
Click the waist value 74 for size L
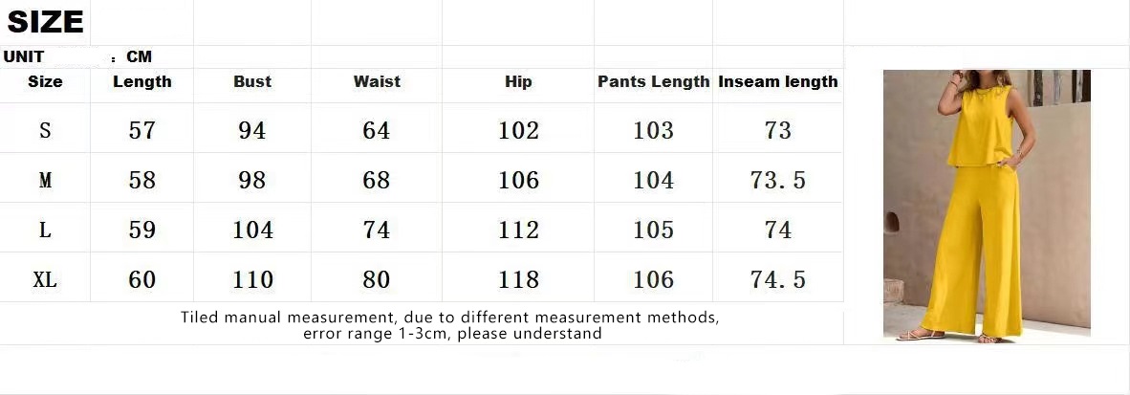coord(377,230)
